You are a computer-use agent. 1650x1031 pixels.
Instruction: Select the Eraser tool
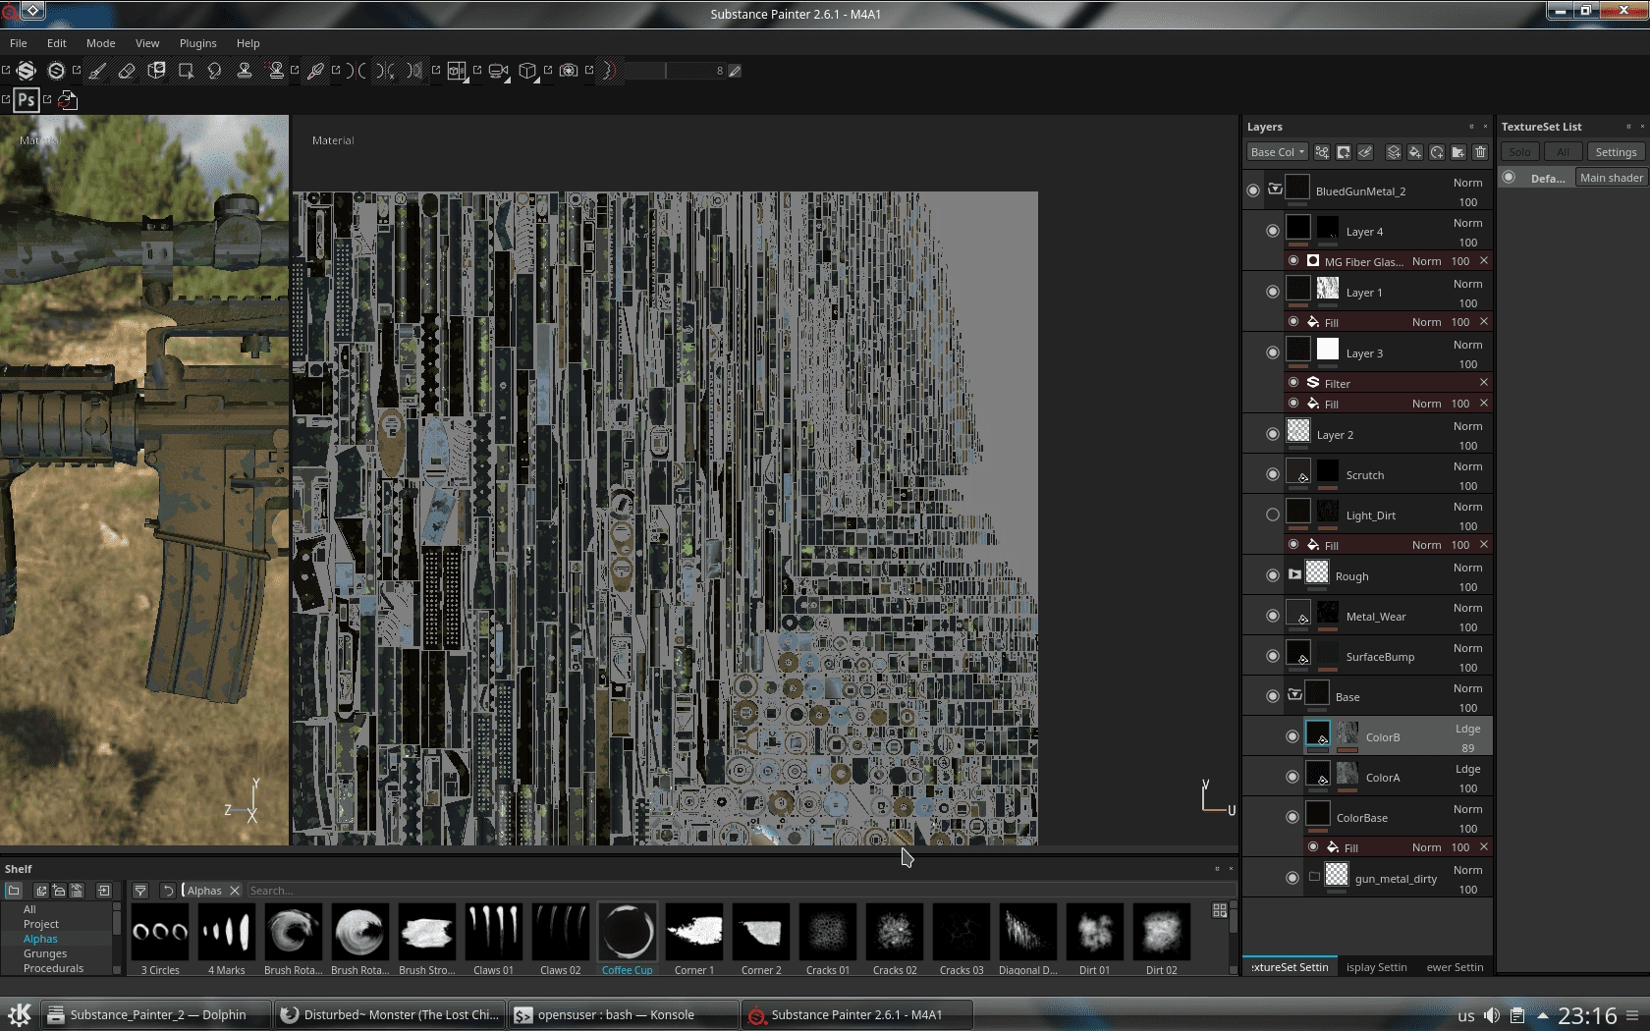pos(127,71)
